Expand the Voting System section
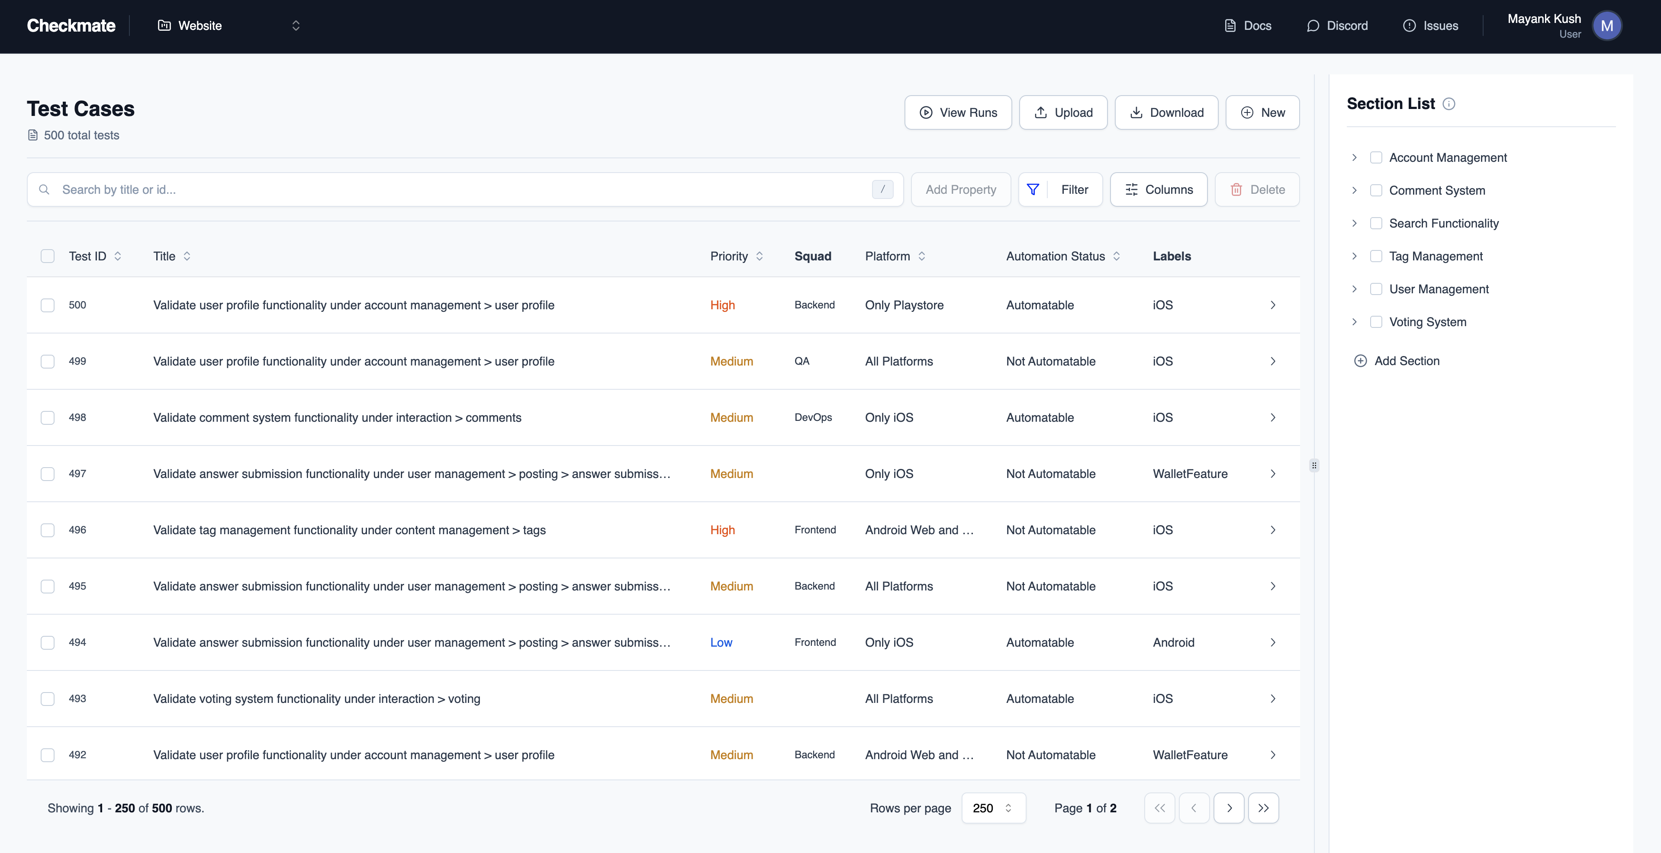Viewport: 1661px width, 853px height. click(x=1354, y=321)
